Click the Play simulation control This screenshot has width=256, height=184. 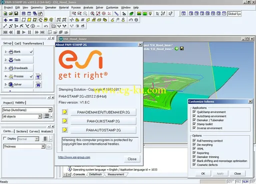point(24,32)
